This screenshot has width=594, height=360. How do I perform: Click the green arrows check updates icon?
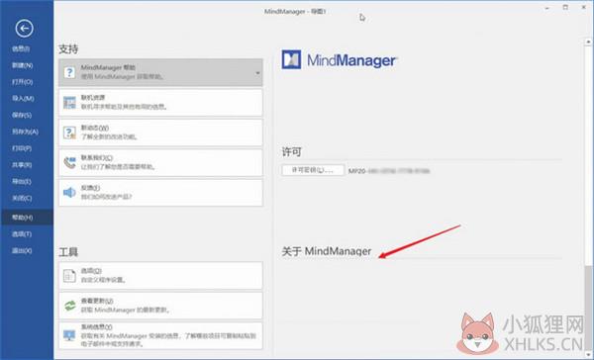(x=69, y=306)
